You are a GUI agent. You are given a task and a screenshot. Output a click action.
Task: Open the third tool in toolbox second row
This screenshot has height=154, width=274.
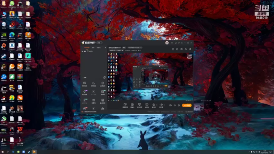click(x=102, y=92)
